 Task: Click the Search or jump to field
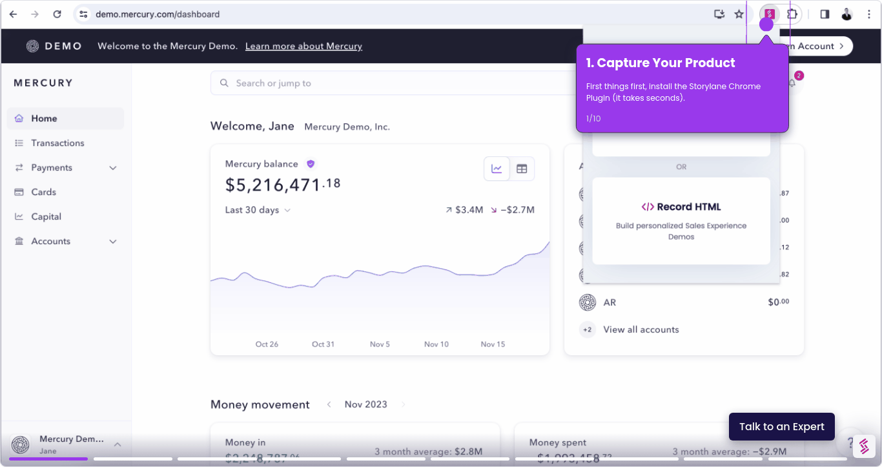click(x=387, y=83)
